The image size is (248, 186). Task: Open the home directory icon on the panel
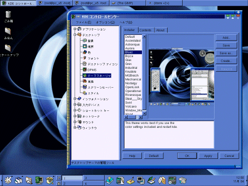tap(29, 180)
